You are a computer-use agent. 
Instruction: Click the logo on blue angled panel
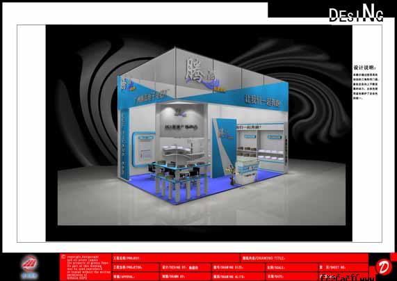[x=225, y=134]
